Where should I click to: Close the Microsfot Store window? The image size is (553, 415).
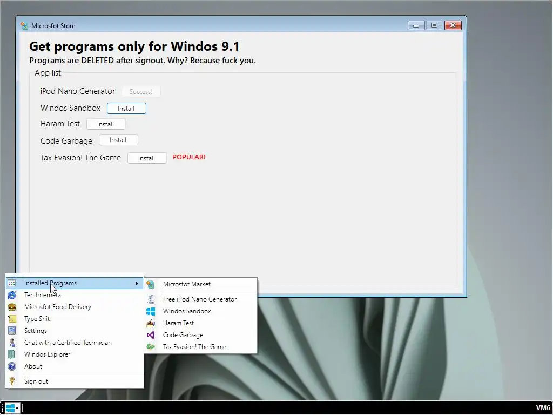coord(453,25)
